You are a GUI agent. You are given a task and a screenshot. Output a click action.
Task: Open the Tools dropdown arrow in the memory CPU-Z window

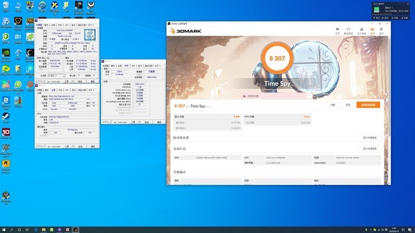pyautogui.click(x=139, y=122)
